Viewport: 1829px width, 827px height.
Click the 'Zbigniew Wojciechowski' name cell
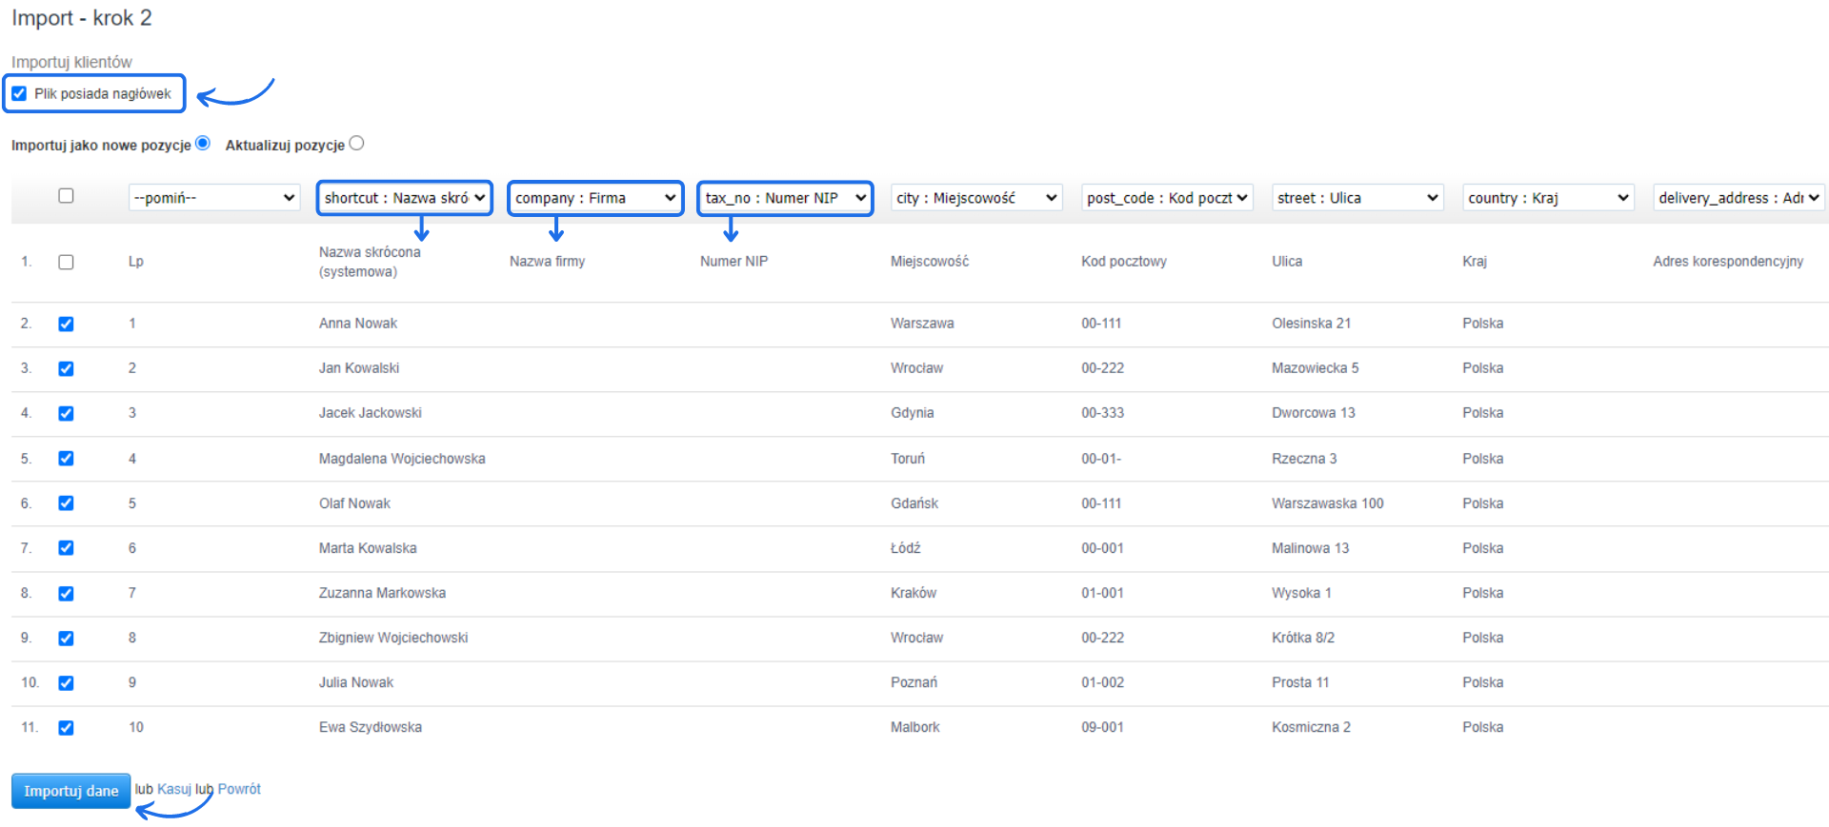click(393, 638)
